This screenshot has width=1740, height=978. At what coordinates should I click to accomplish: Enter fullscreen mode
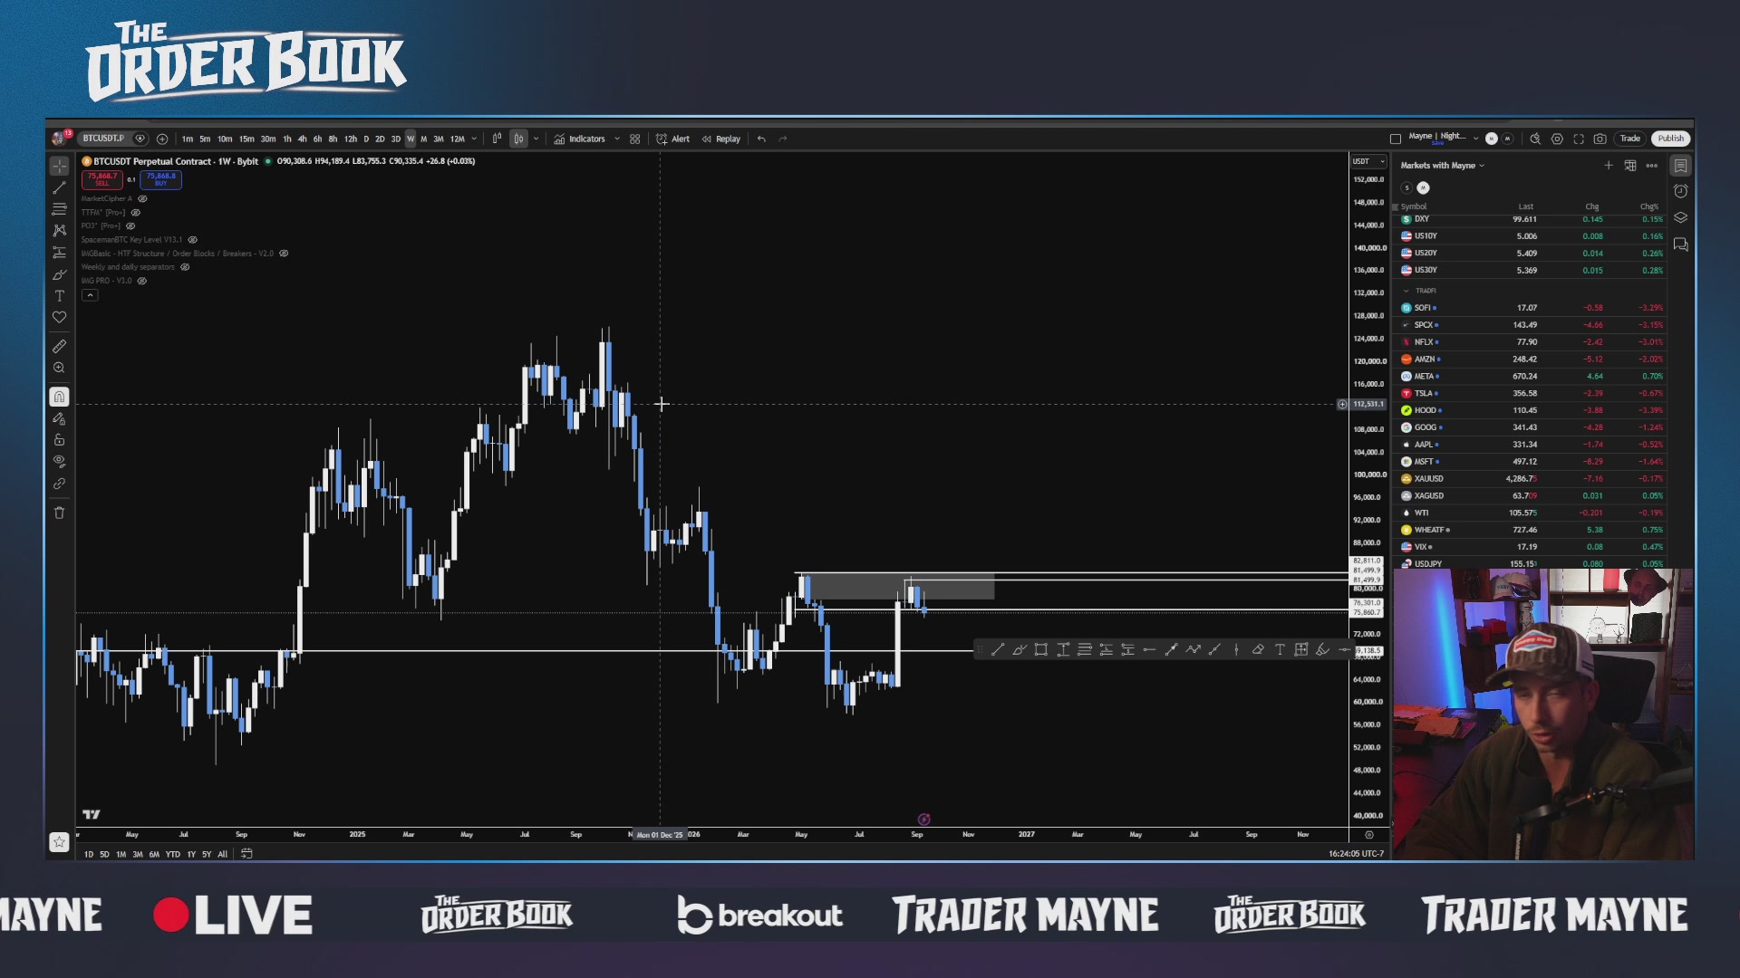tap(1579, 139)
